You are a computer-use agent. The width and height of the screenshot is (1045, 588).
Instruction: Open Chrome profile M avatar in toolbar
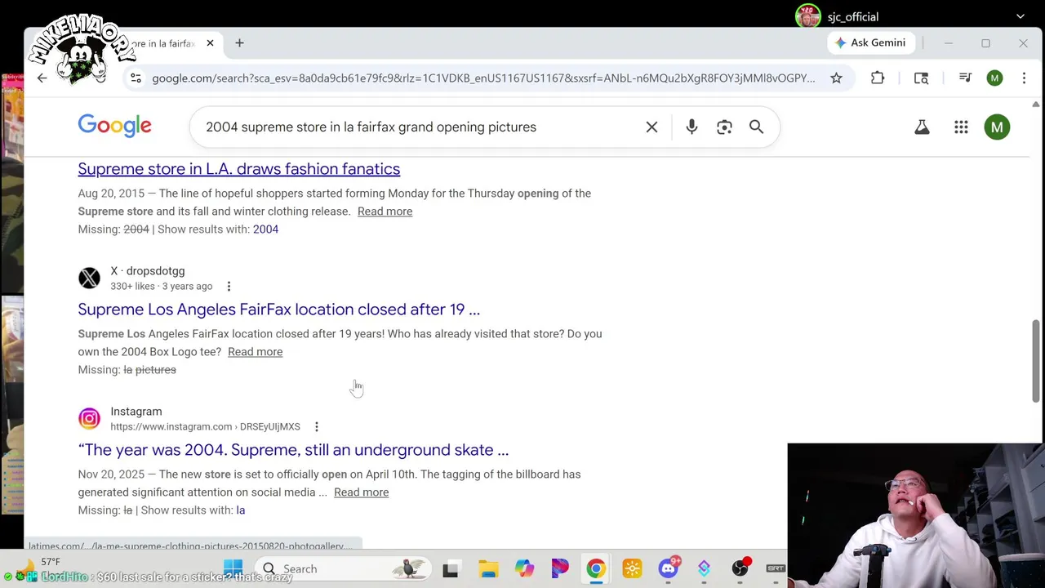pyautogui.click(x=994, y=78)
